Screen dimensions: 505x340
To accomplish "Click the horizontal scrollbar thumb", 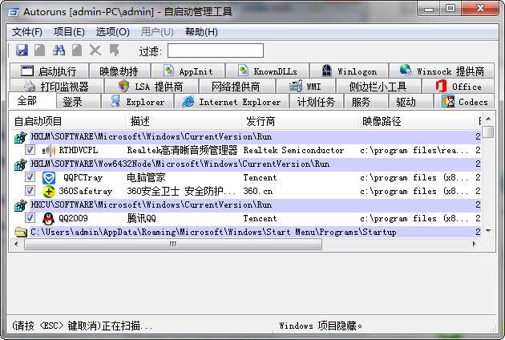I will coord(173,245).
